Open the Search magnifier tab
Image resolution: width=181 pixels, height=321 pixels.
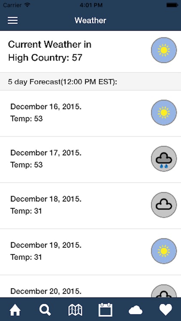coord(45,309)
